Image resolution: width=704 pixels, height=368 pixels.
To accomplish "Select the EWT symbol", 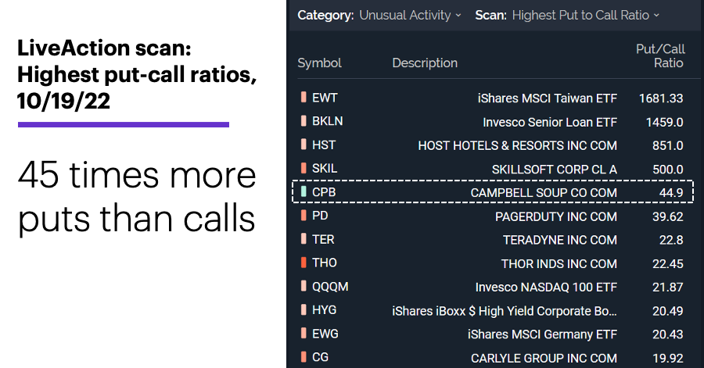I will point(325,98).
